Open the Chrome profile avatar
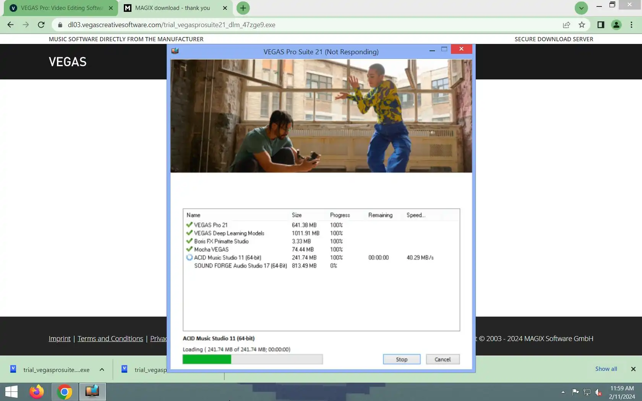642x401 pixels. 616,25
